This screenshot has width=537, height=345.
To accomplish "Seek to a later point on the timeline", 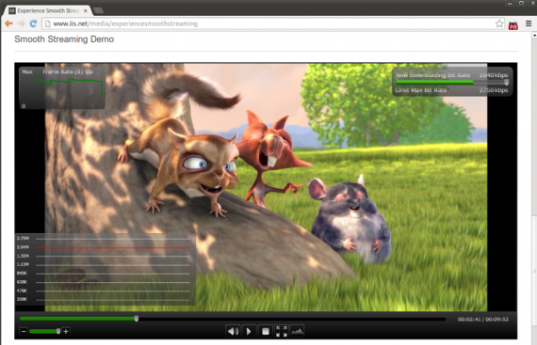I will point(291,319).
